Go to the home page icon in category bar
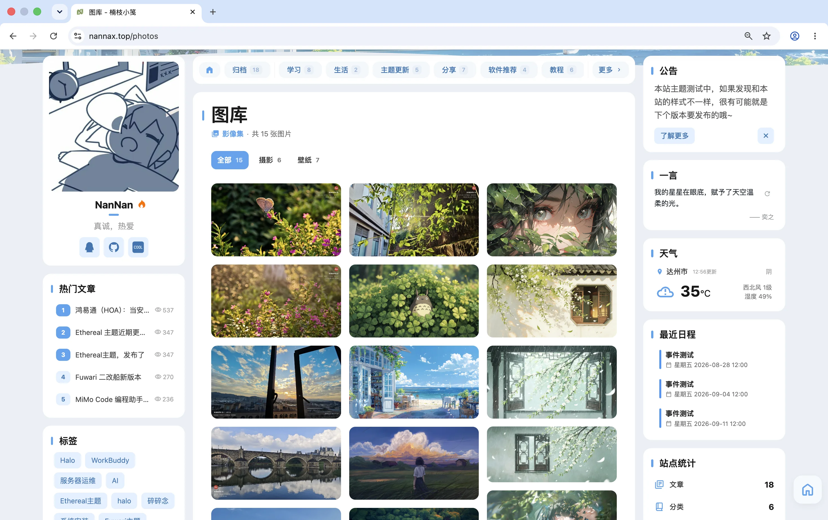The height and width of the screenshot is (520, 828). click(210, 70)
